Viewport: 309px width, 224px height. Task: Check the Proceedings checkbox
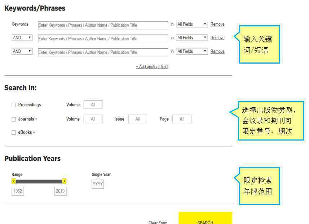(x=14, y=105)
